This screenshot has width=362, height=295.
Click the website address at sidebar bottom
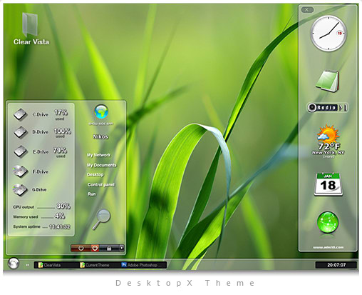(x=328, y=247)
